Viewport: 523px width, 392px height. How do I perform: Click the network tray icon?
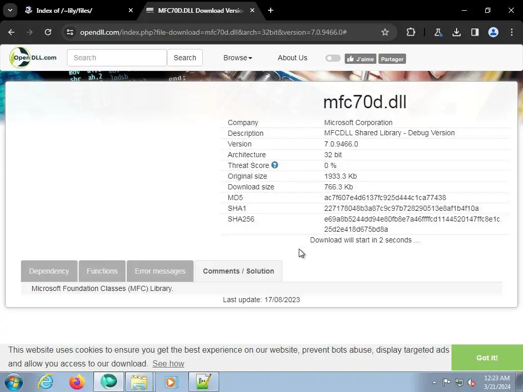459,382
